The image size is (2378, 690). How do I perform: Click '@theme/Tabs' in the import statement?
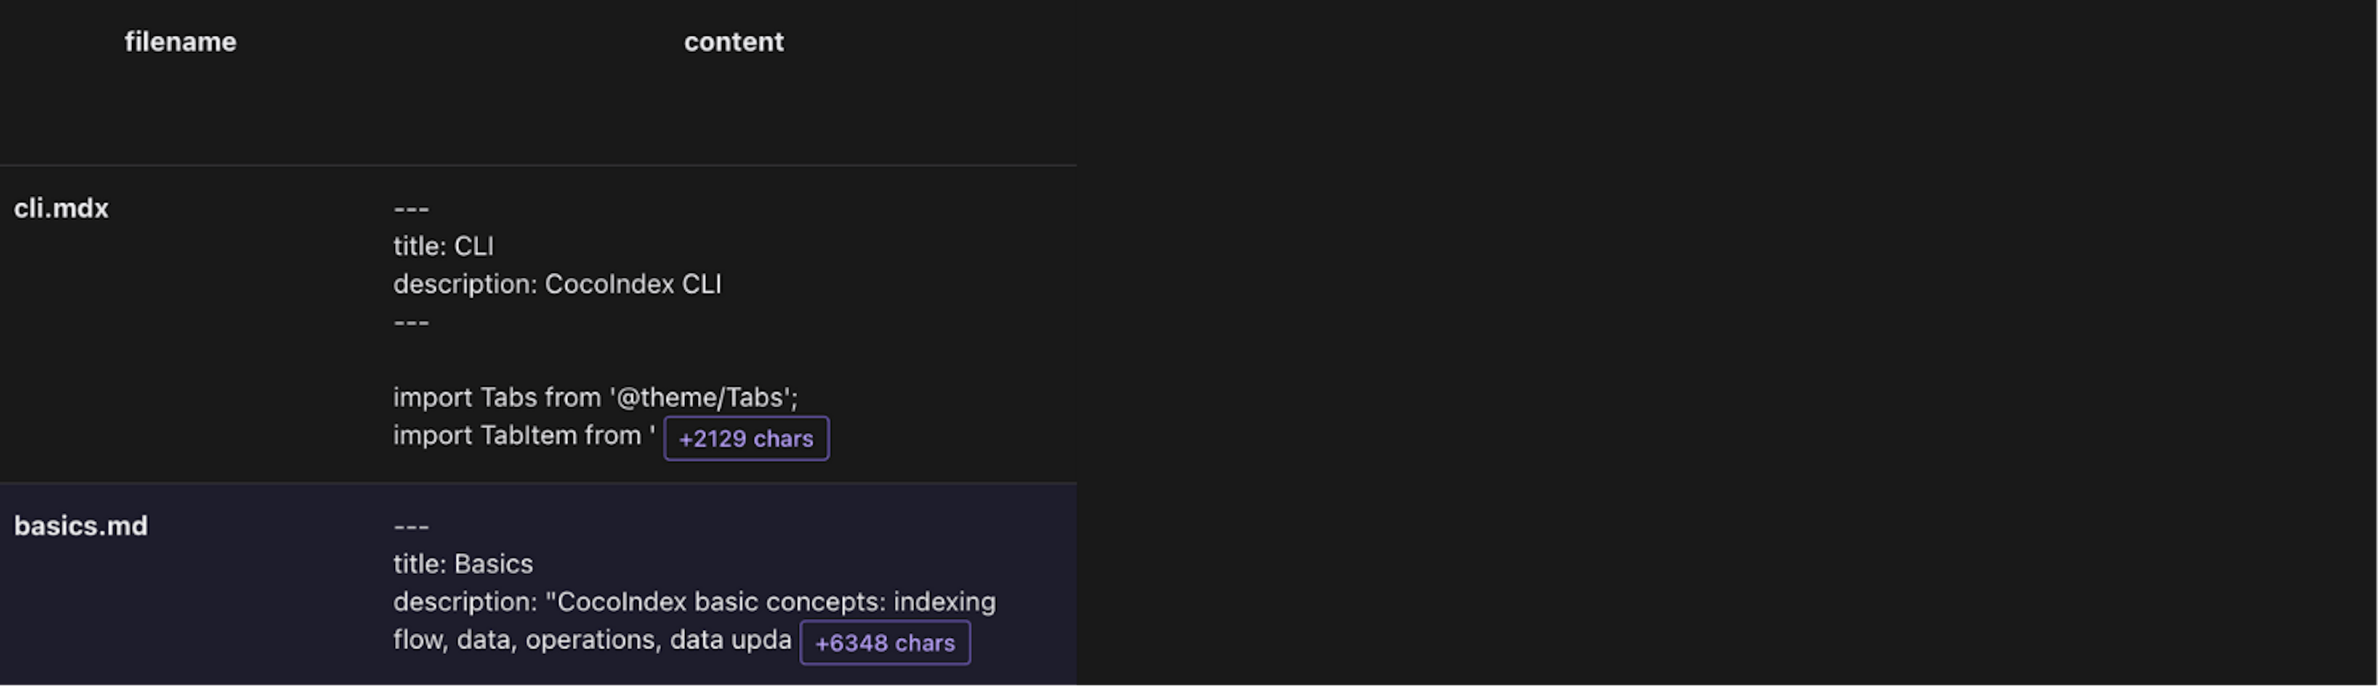click(700, 397)
